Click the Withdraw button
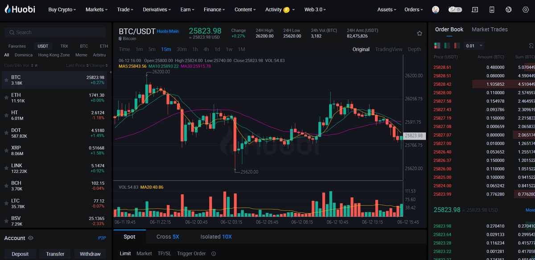 tap(90, 254)
